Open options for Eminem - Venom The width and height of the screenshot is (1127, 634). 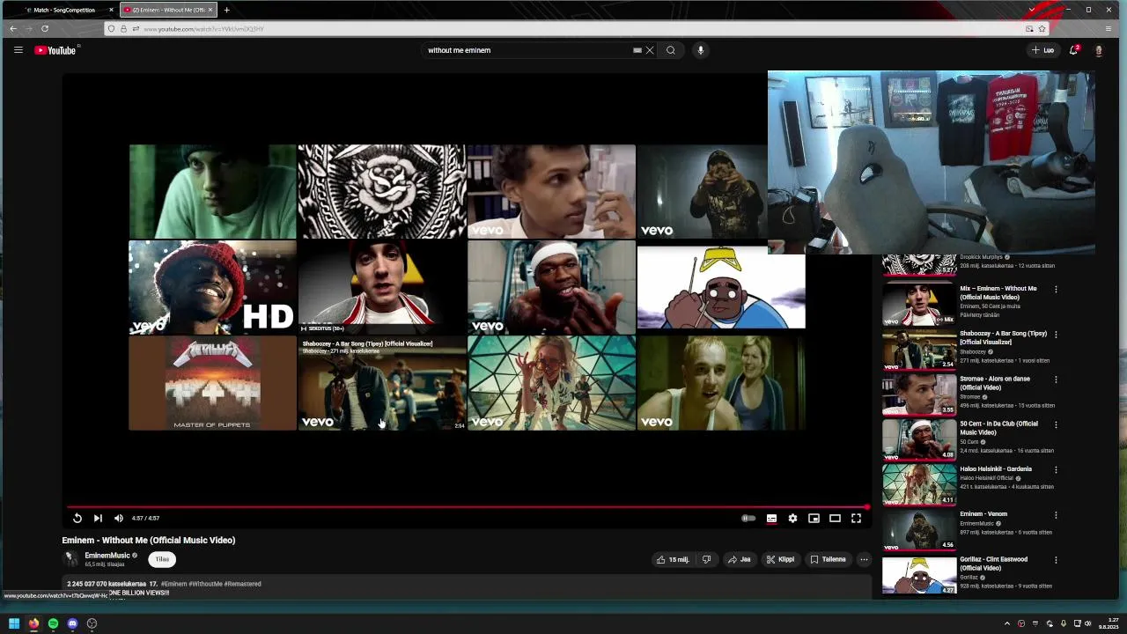[1056, 515]
